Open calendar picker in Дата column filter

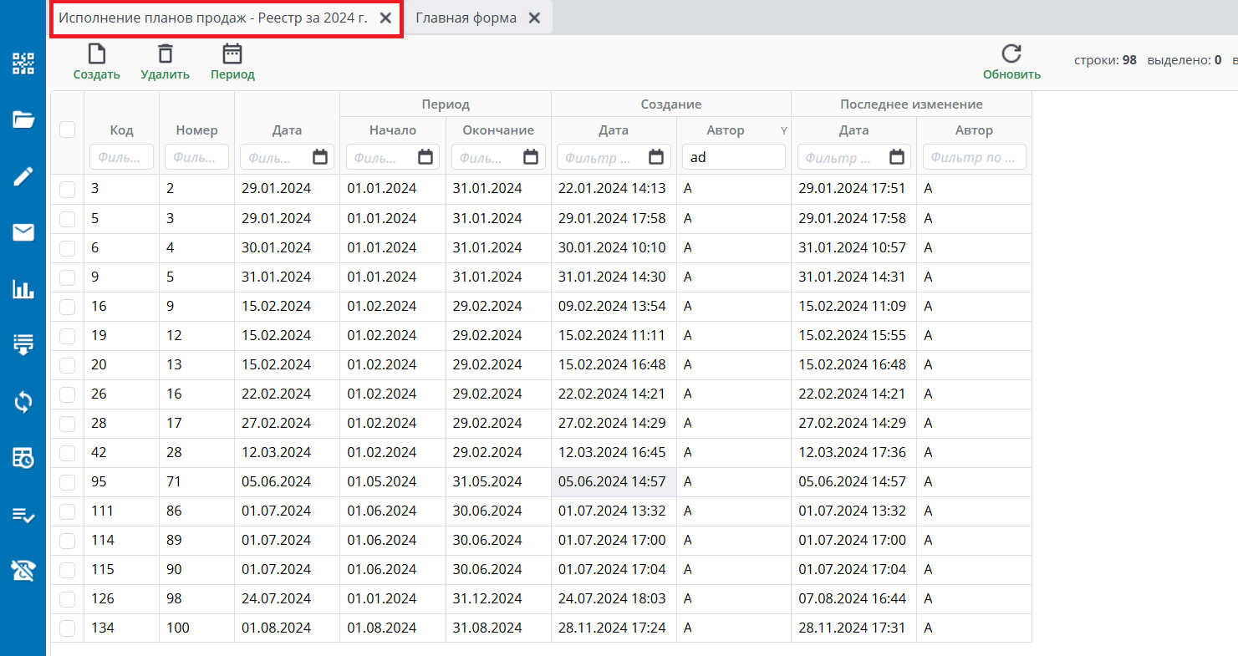[320, 157]
